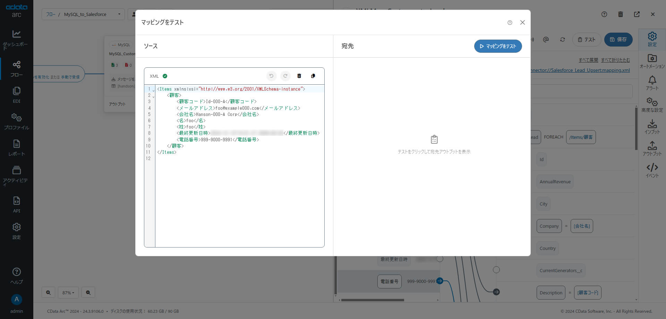This screenshot has height=319, width=666.
Task: Undo the last XML source edit
Action: click(x=271, y=76)
